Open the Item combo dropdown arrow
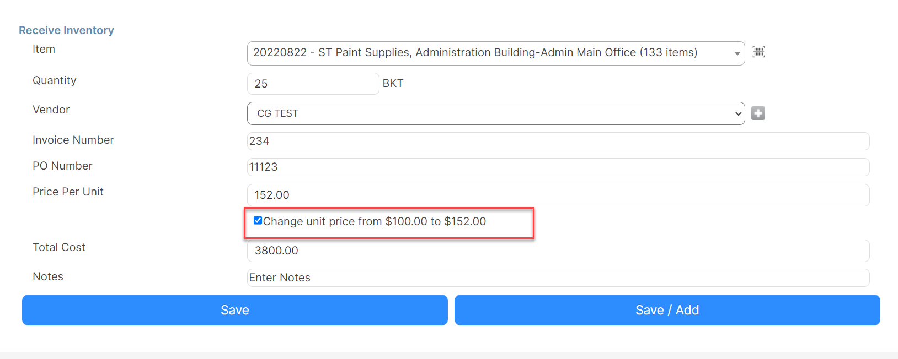The image size is (898, 359). (737, 53)
